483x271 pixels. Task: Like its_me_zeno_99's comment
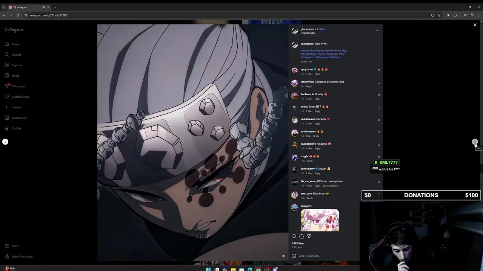coord(379,182)
